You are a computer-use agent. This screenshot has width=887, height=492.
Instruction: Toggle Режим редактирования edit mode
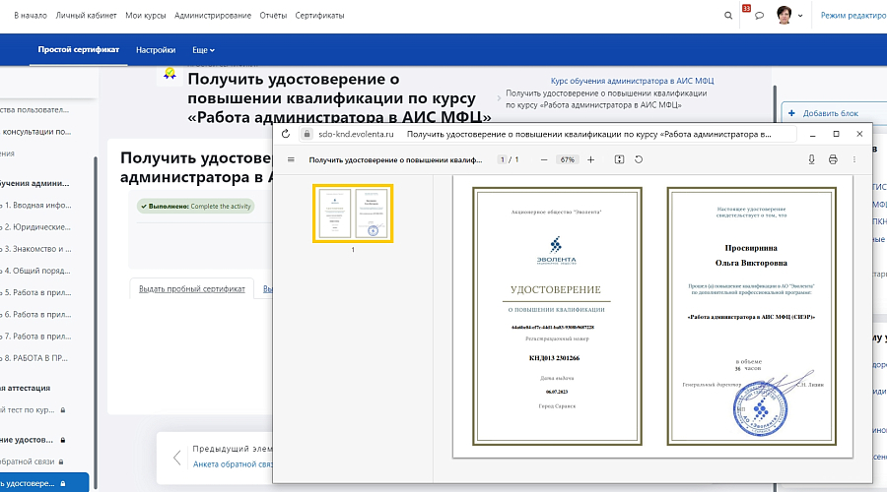[x=853, y=15]
